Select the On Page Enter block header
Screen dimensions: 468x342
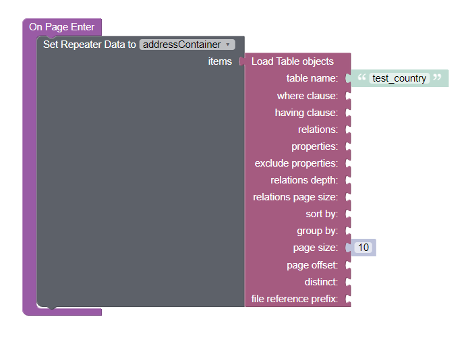point(61,27)
